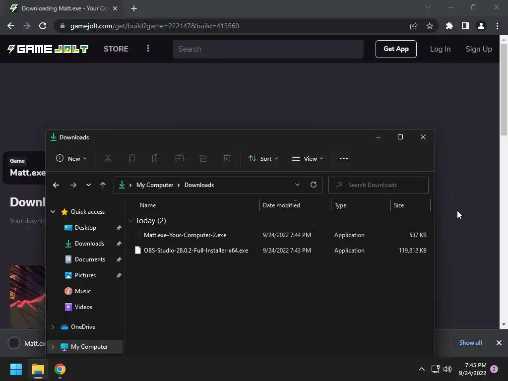The height and width of the screenshot is (381, 508).
Task: Refresh the Downloads folder view
Action: click(314, 185)
